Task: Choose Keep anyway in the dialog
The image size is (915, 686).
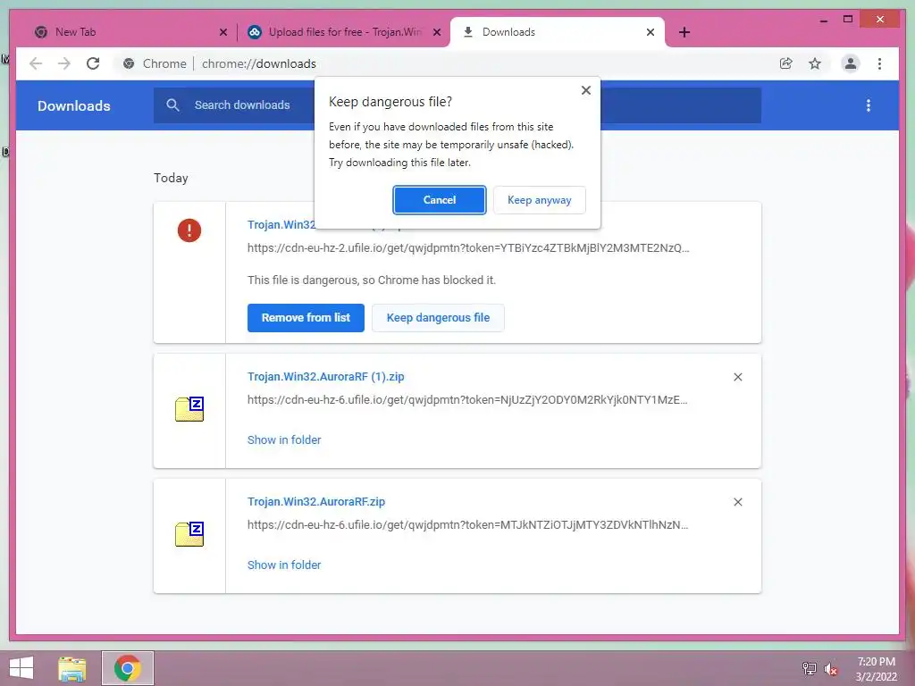Action: [x=539, y=200]
